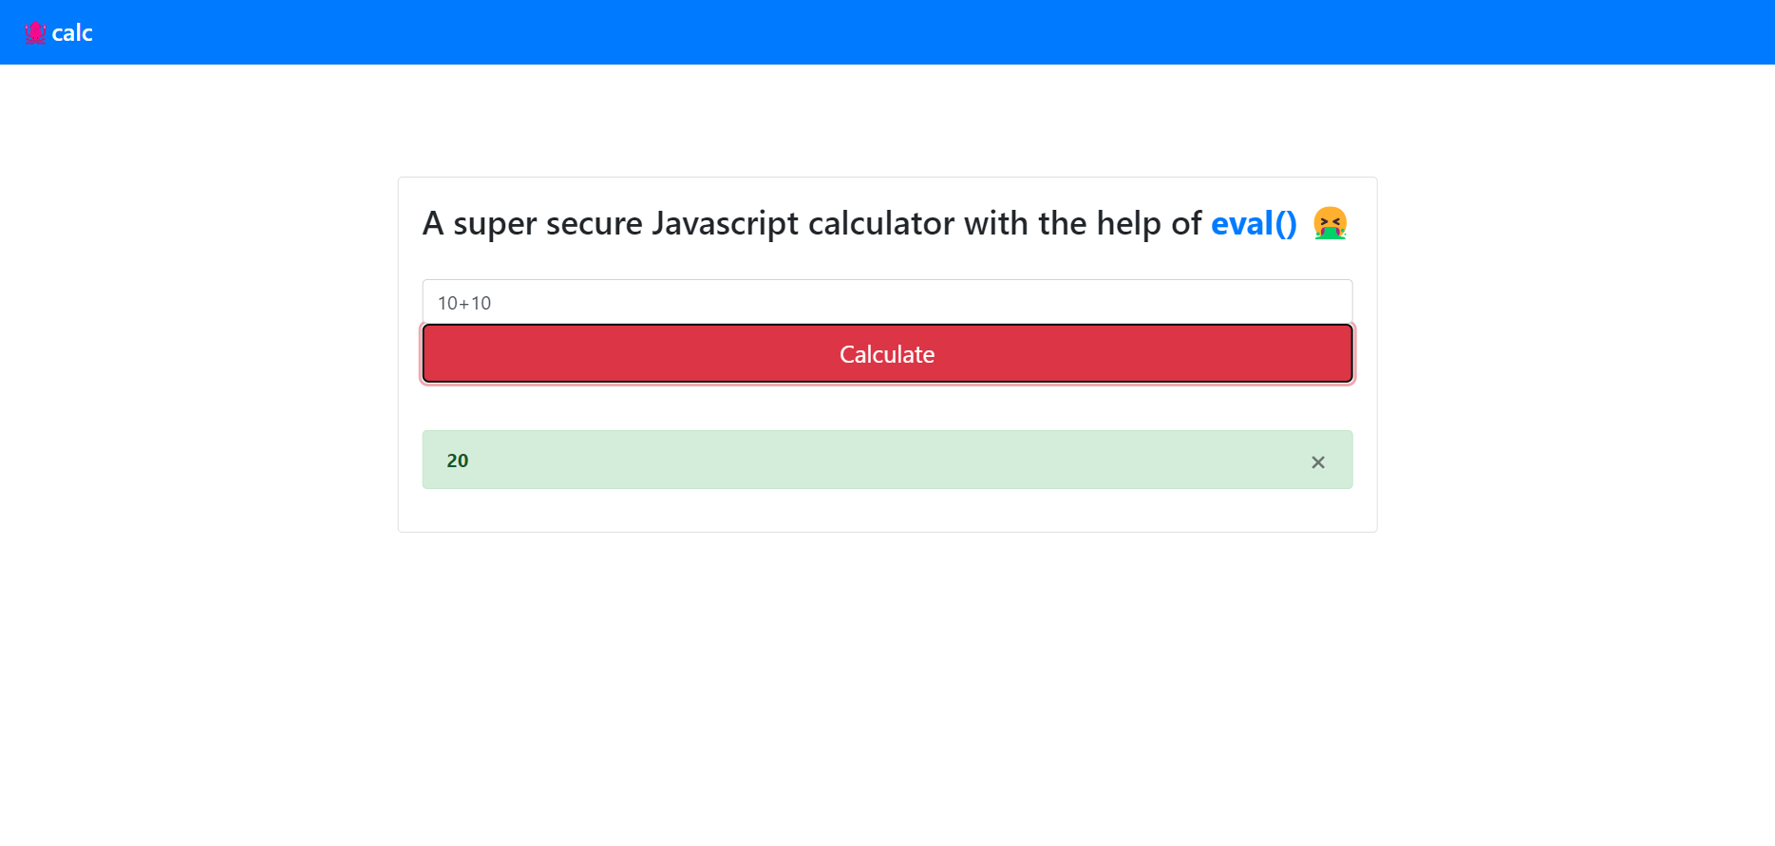Open the calc brand text link
1775x846 pixels.
tap(72, 33)
